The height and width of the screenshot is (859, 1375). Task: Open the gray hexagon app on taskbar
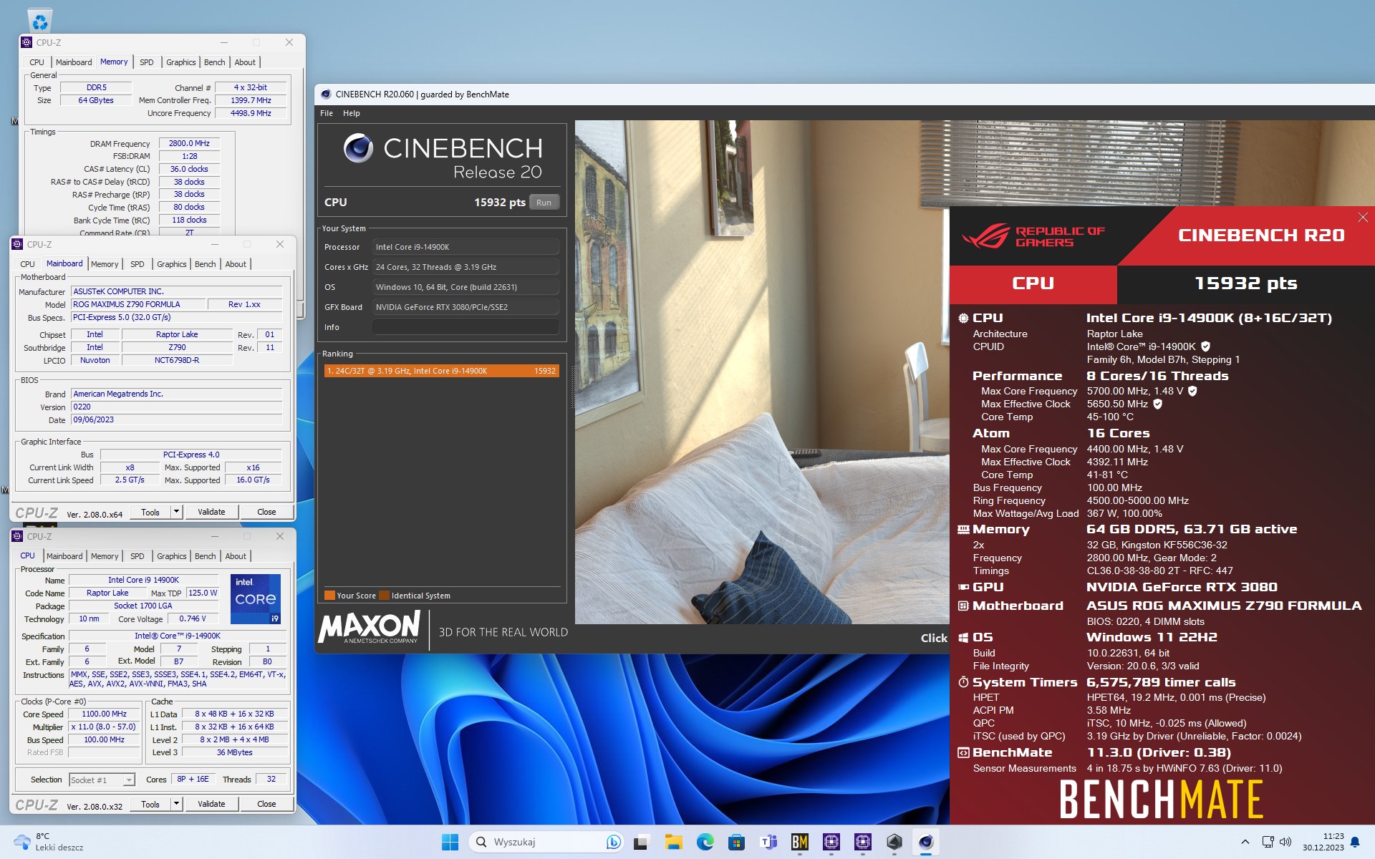tap(894, 842)
